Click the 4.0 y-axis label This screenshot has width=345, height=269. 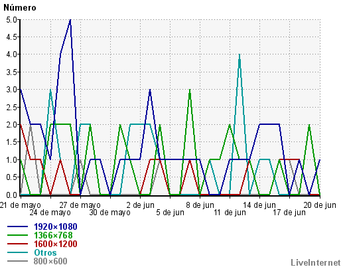point(11,54)
